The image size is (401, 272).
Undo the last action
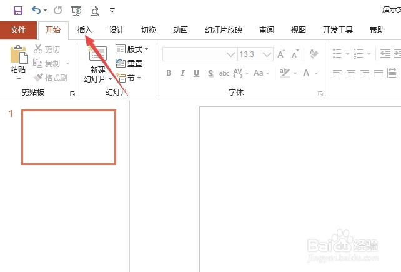click(36, 10)
